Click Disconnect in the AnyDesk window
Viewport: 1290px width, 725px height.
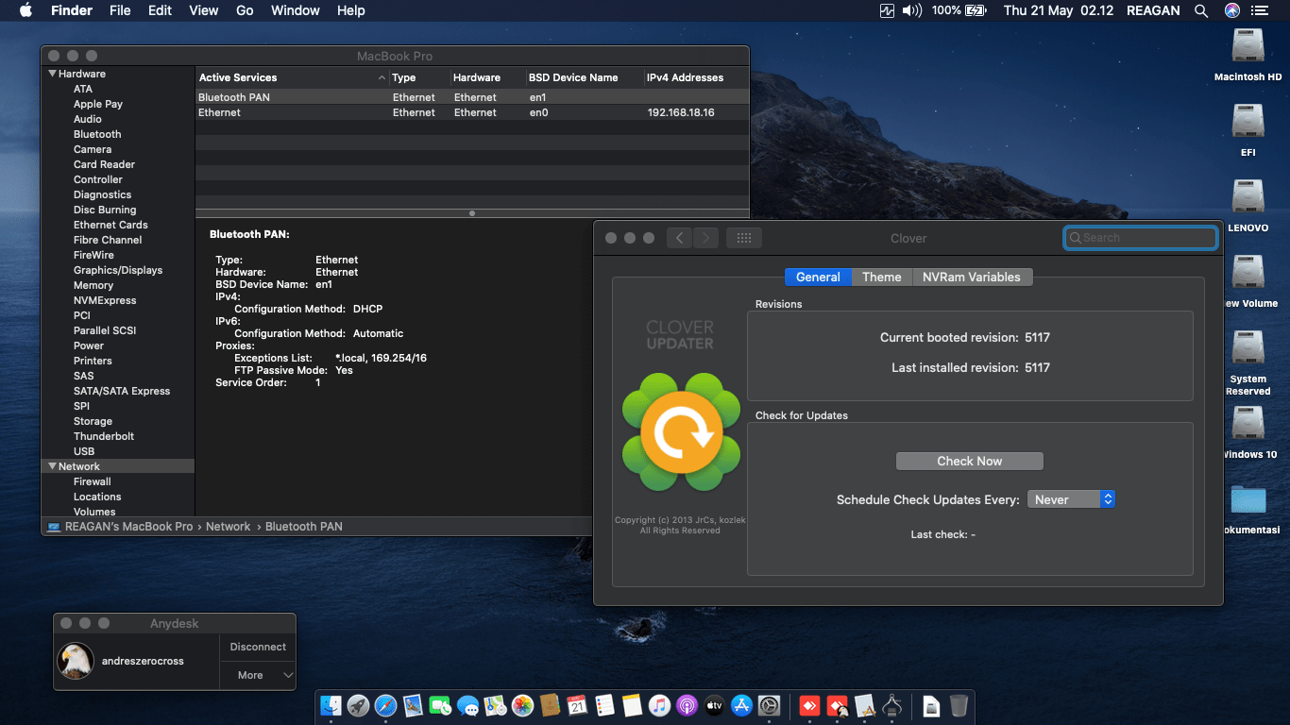tap(258, 647)
